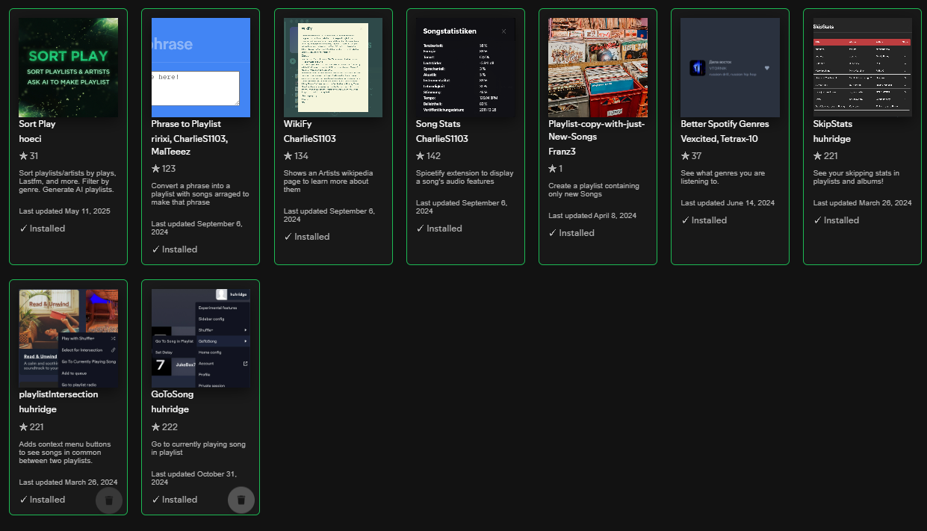Open the Playlist-copy-with-just-New-Songs title

click(597, 130)
